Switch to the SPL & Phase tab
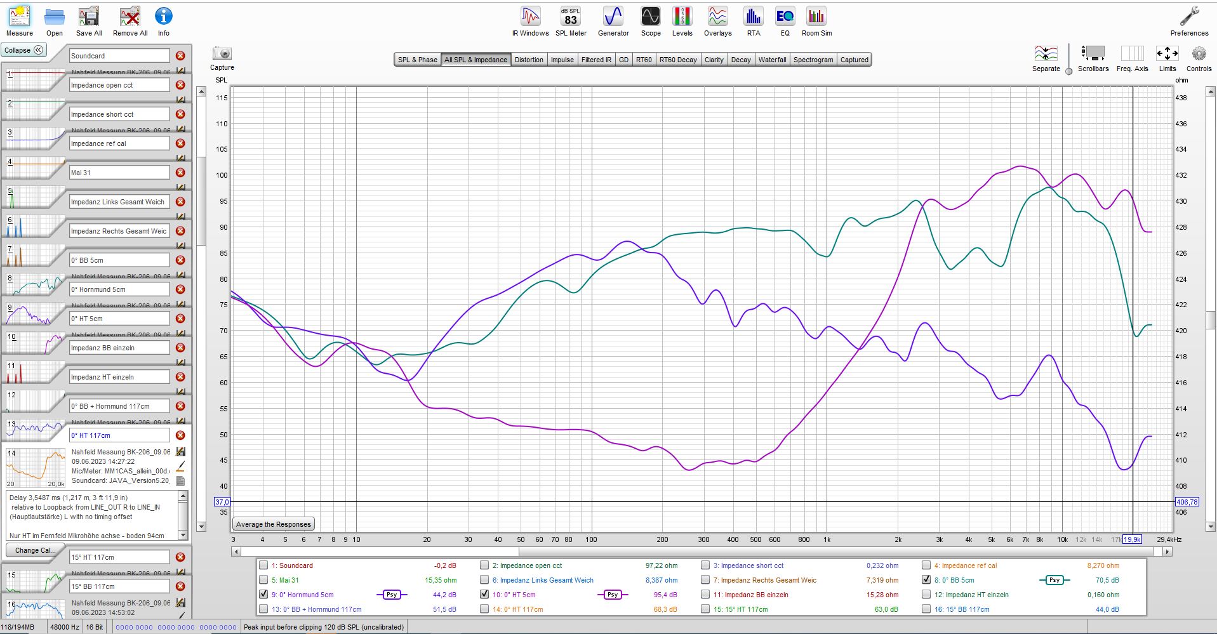Viewport: 1217px width, 634px height. (x=417, y=60)
